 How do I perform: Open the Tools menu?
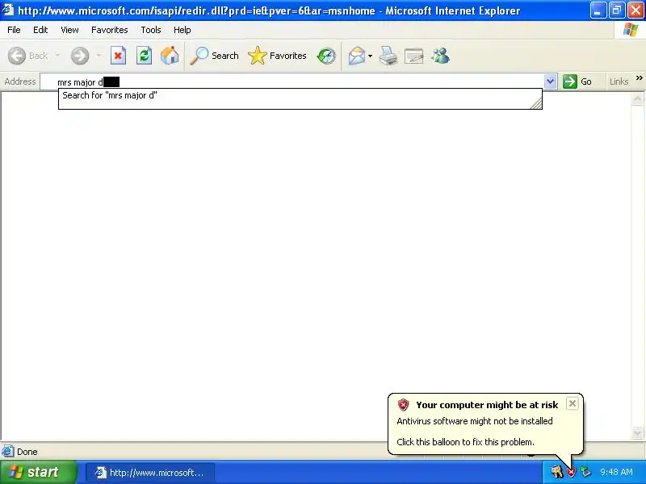click(151, 30)
